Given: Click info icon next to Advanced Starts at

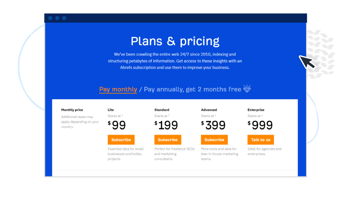Looking at the screenshot, I should tap(216, 115).
